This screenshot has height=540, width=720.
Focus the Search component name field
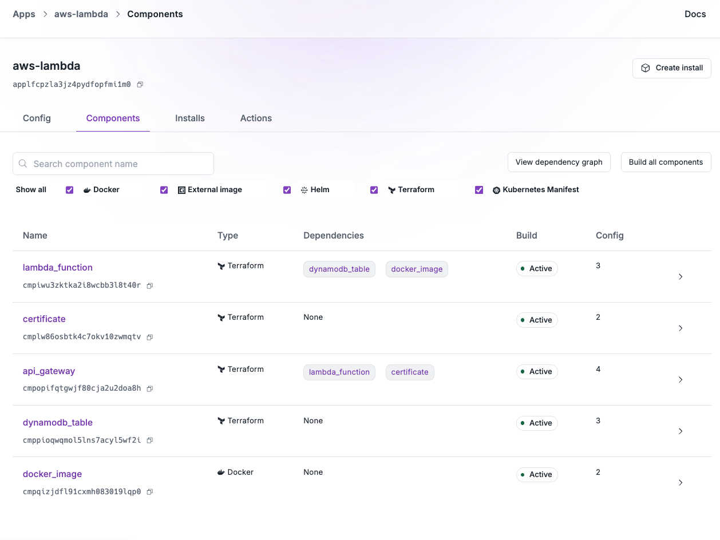pos(113,164)
